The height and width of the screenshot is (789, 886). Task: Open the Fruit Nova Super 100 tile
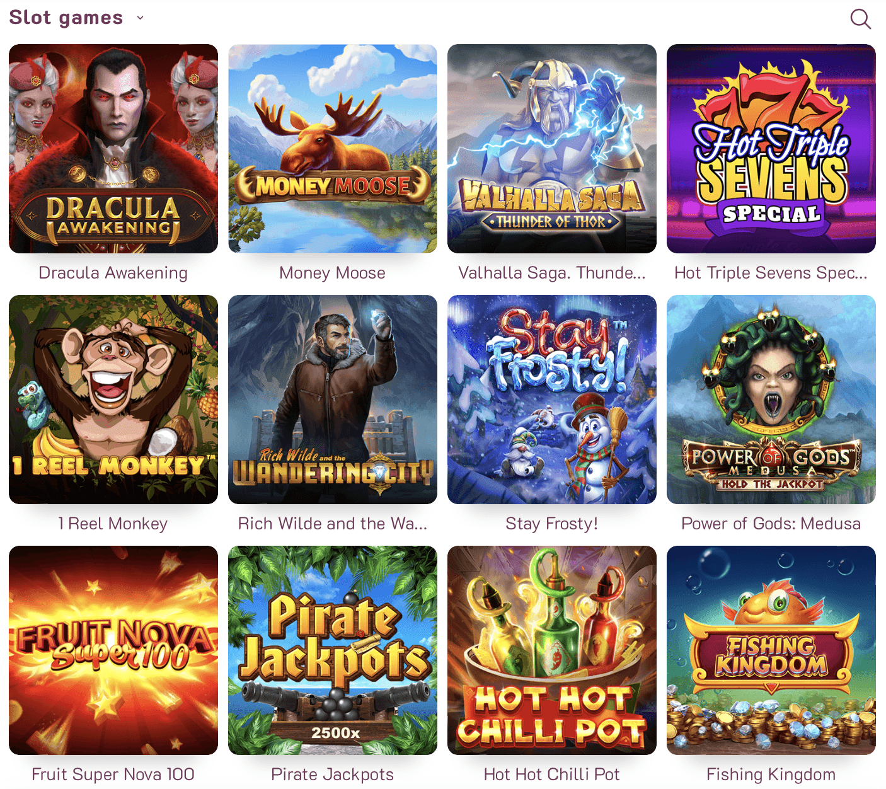point(113,650)
